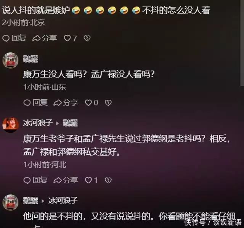
Task: Share the Shandong comment about 康万生
Action: point(66,103)
